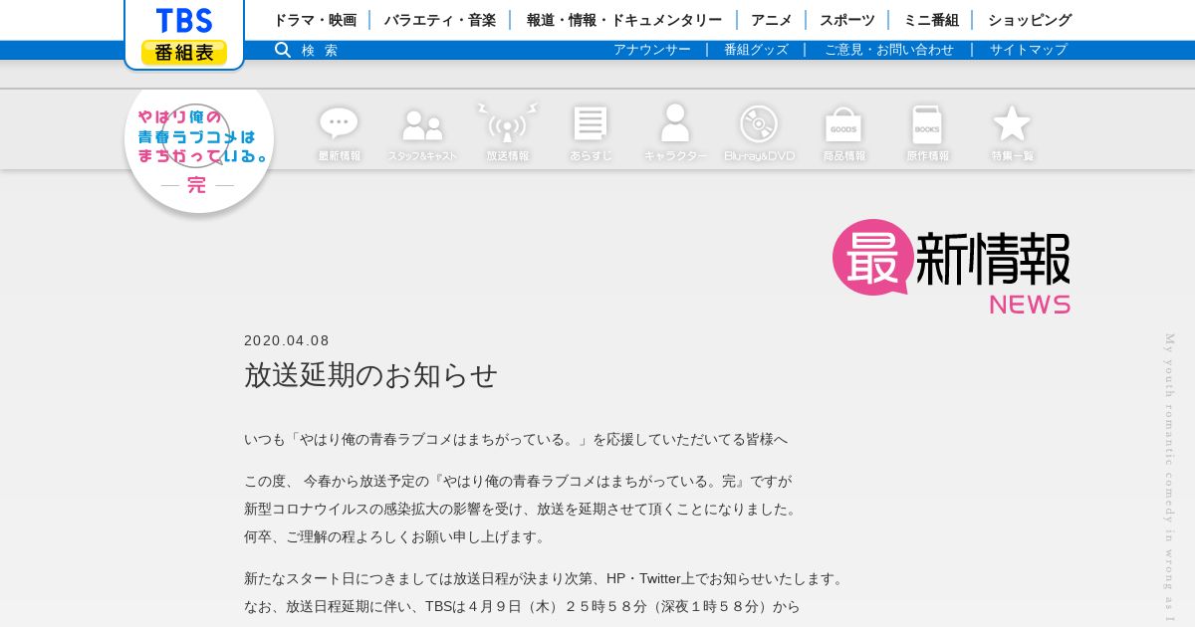Open the スポーツ menu
1195x627 pixels.
point(847,20)
